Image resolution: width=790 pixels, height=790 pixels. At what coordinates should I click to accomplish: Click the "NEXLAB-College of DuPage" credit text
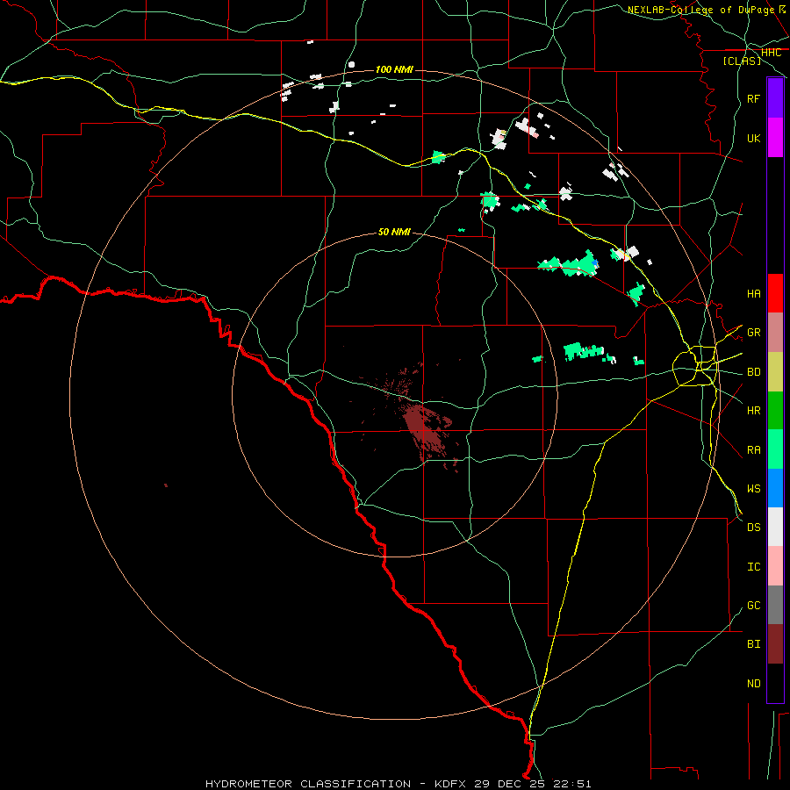coord(700,10)
